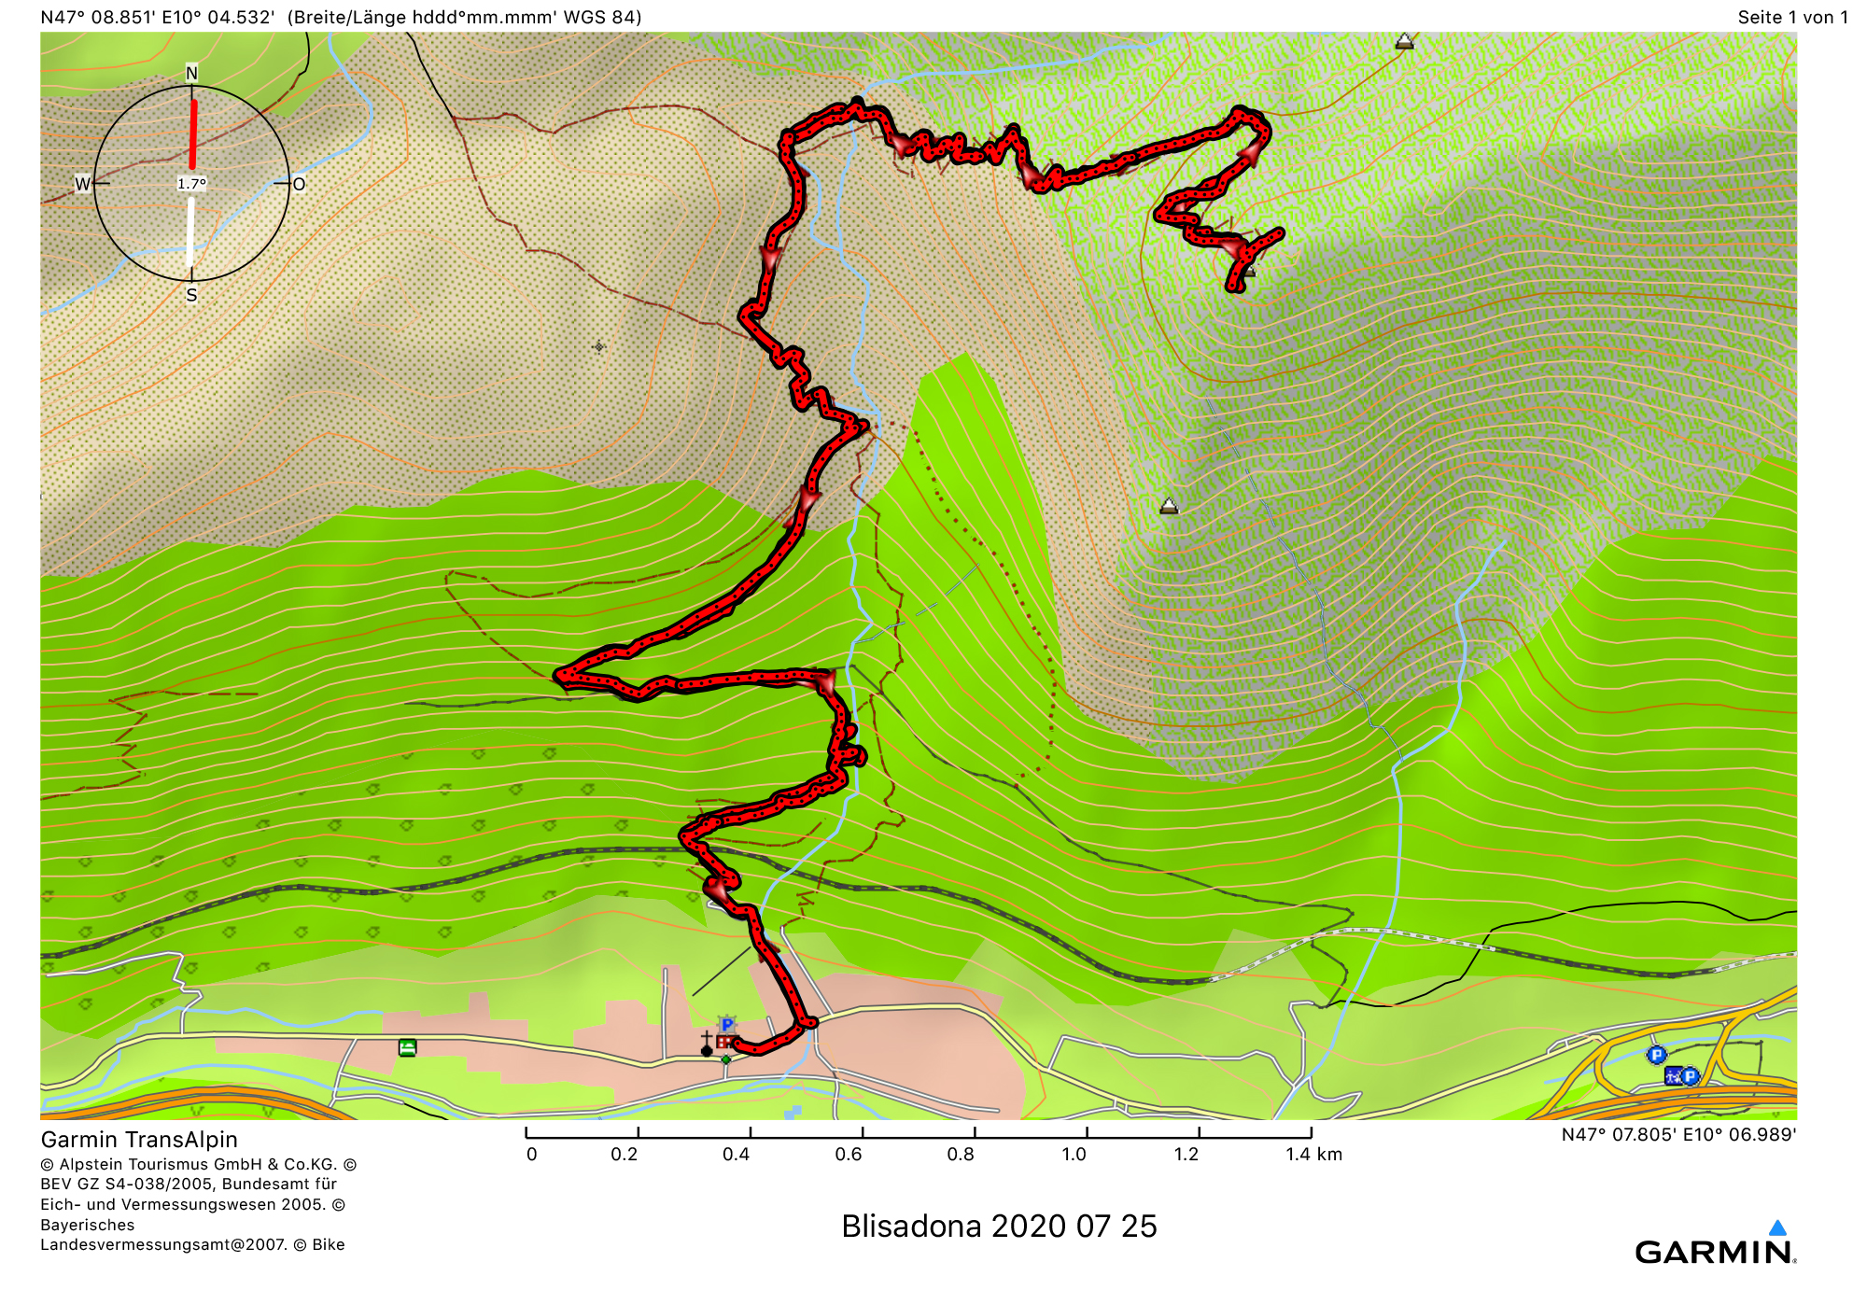Click the red building icon at track start
1867x1304 pixels.
[724, 1042]
